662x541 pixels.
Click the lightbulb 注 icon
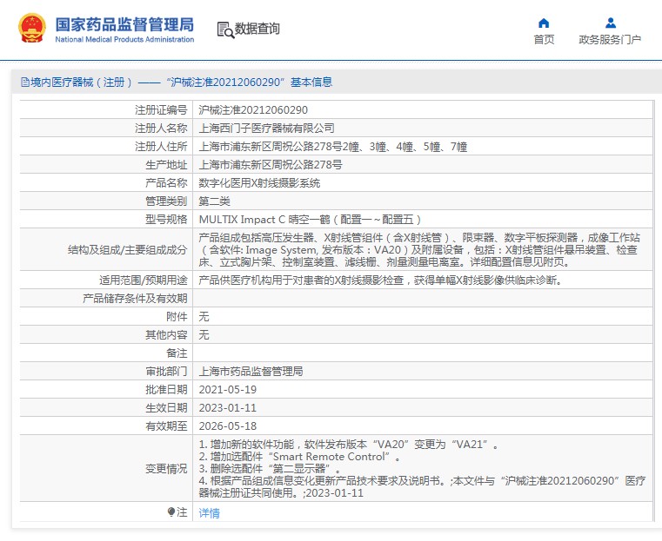171,512
